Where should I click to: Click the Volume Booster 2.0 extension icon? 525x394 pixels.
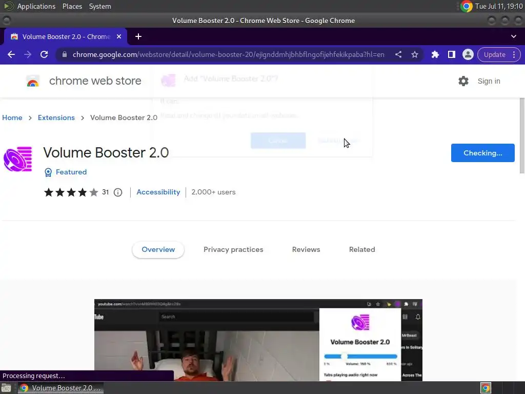[18, 159]
